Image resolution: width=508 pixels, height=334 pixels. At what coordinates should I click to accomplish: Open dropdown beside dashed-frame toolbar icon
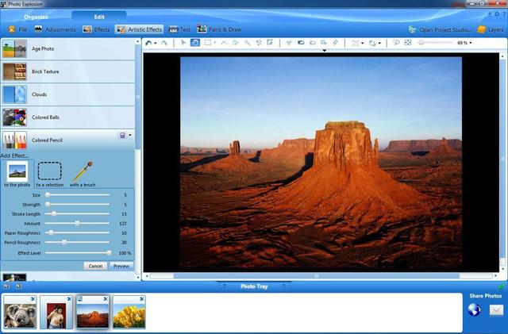point(362,43)
